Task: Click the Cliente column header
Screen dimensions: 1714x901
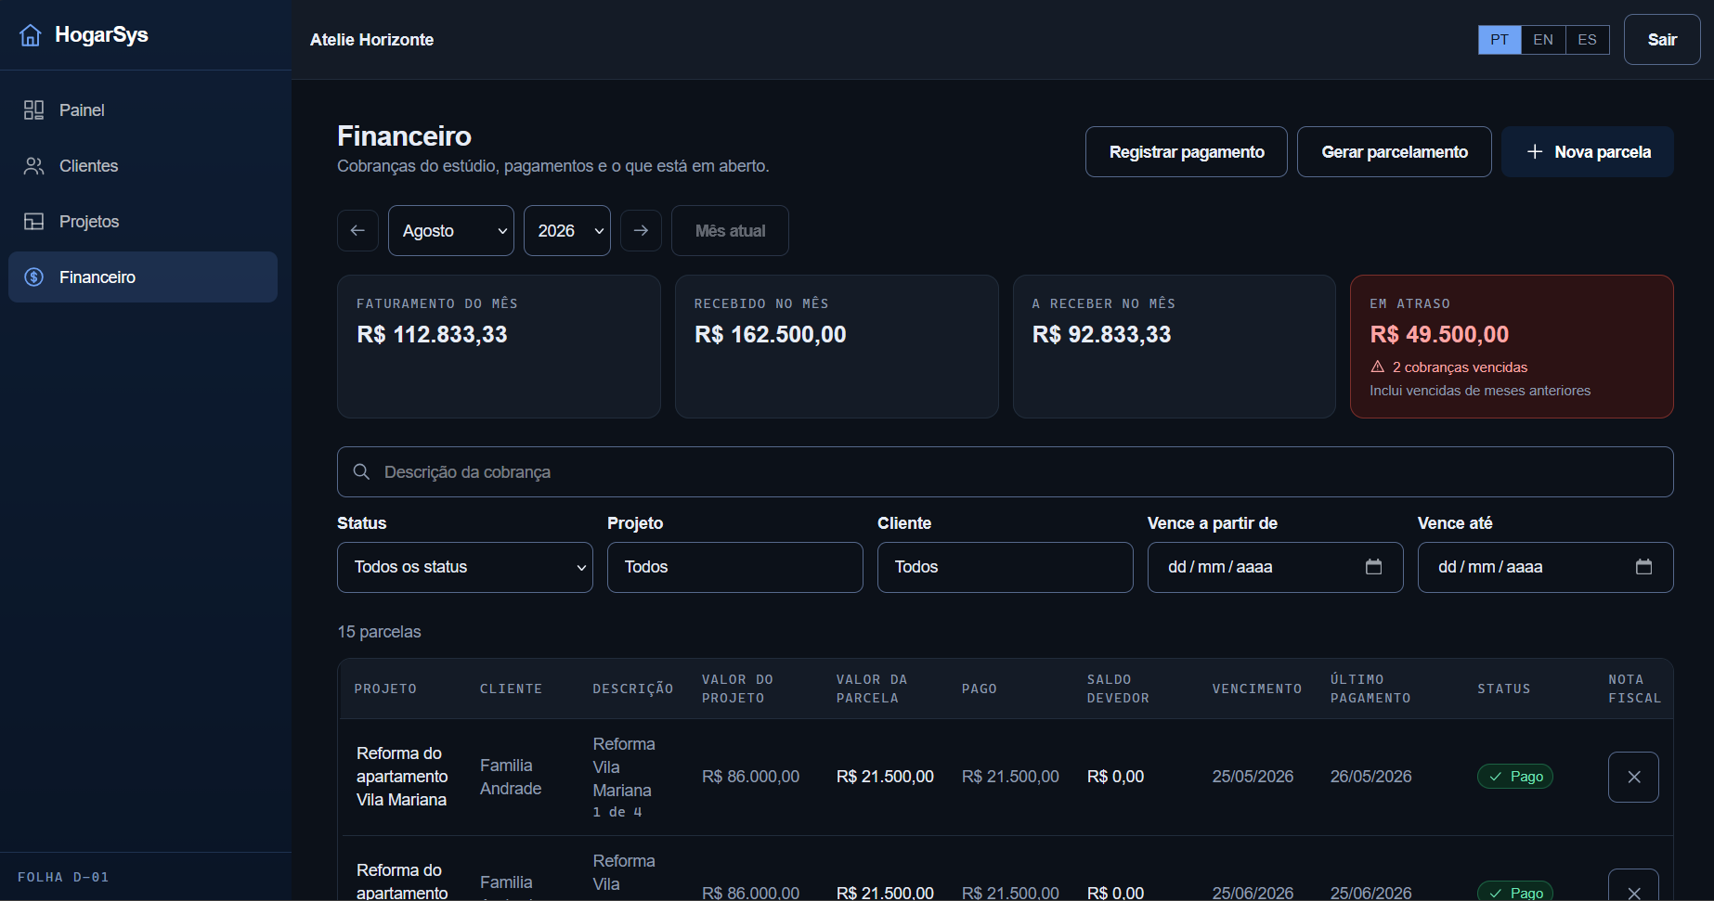Action: point(511,689)
